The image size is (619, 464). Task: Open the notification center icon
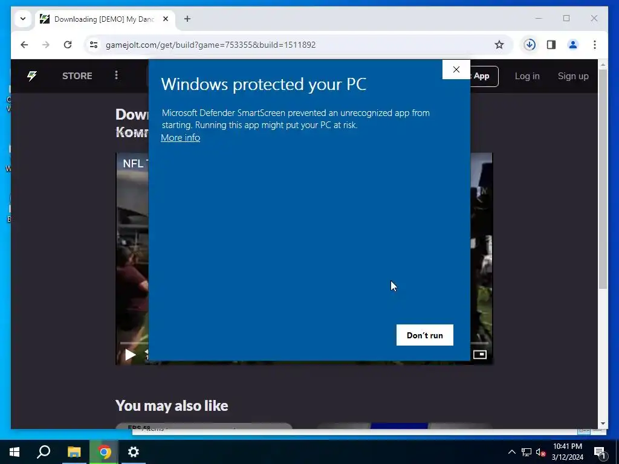point(600,453)
